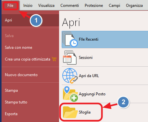The image size is (148, 122).
Task: Click the Aggiungi Posto folder icon
Action: click(70, 94)
